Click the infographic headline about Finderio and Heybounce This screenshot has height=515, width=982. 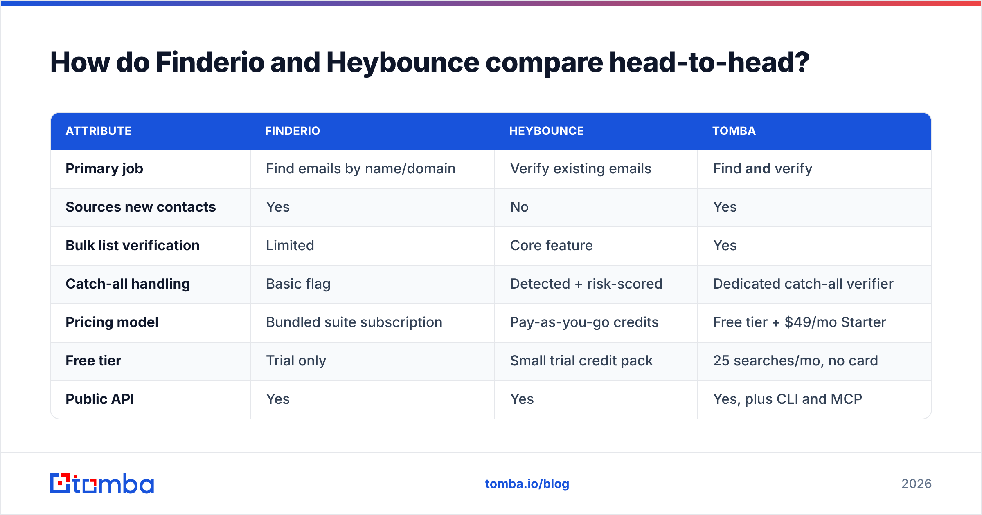tap(430, 62)
